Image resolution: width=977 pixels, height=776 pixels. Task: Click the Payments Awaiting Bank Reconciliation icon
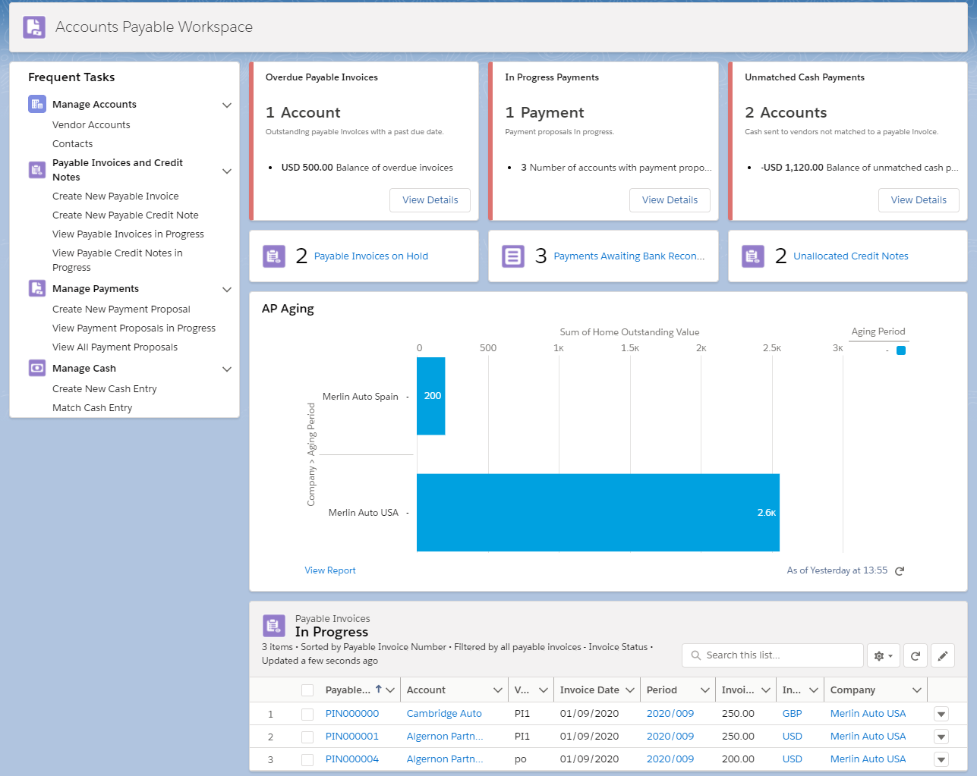[x=513, y=256]
